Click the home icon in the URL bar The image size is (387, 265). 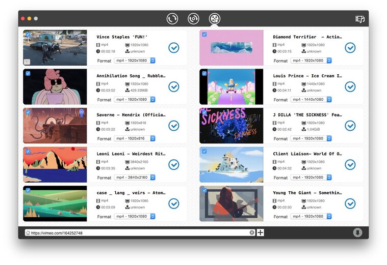point(28,233)
